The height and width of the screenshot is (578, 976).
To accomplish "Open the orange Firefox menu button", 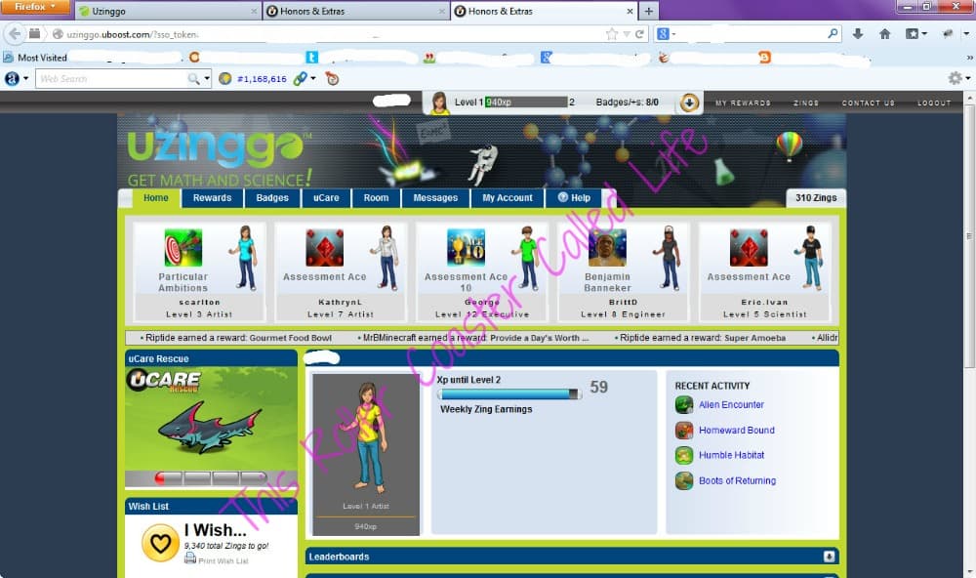I will (35, 7).
